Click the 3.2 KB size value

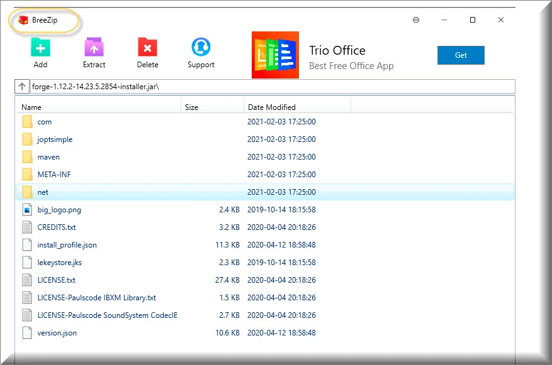tap(230, 227)
